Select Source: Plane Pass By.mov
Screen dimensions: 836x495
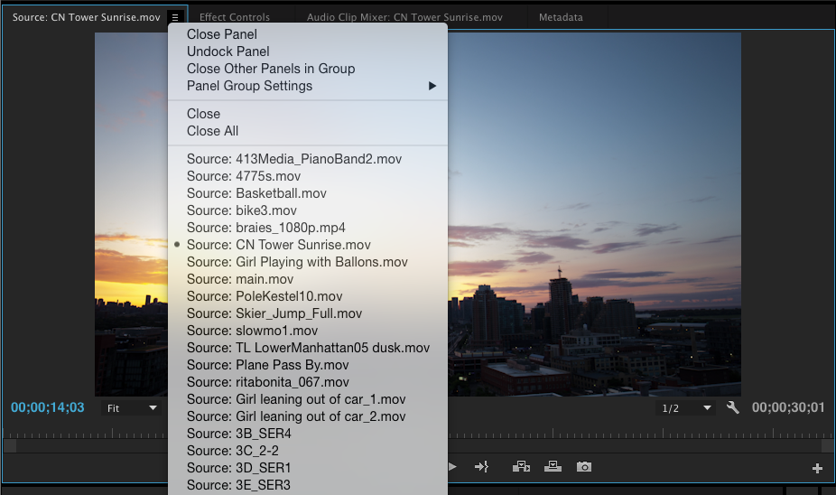pyautogui.click(x=308, y=365)
